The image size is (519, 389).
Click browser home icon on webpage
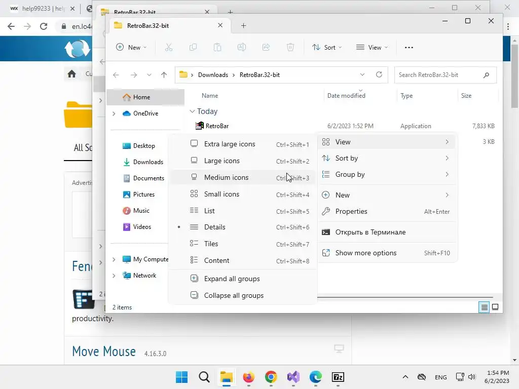71,74
